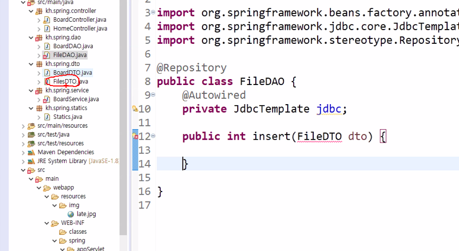The width and height of the screenshot is (459, 251).
Task: Click the src/main/resources folder icon
Action: point(31,125)
